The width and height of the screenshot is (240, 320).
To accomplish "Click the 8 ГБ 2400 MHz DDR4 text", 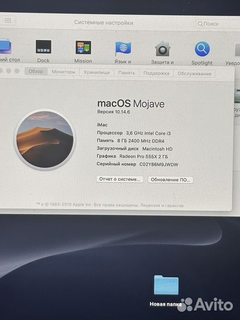I will [x=141, y=141].
